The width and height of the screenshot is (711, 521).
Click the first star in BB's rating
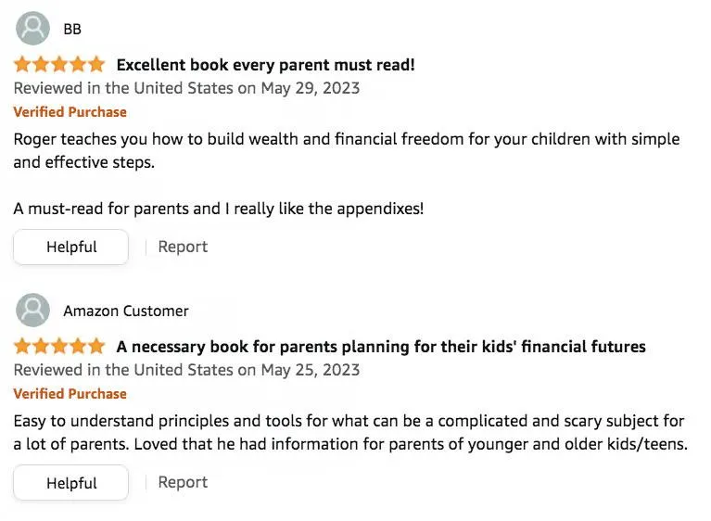click(23, 65)
